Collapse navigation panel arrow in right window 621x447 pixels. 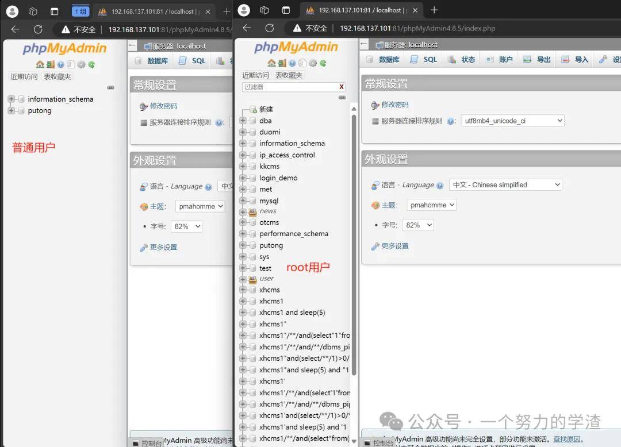(x=363, y=44)
